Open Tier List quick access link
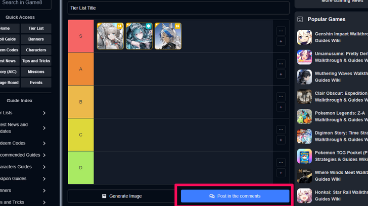 coord(36,28)
